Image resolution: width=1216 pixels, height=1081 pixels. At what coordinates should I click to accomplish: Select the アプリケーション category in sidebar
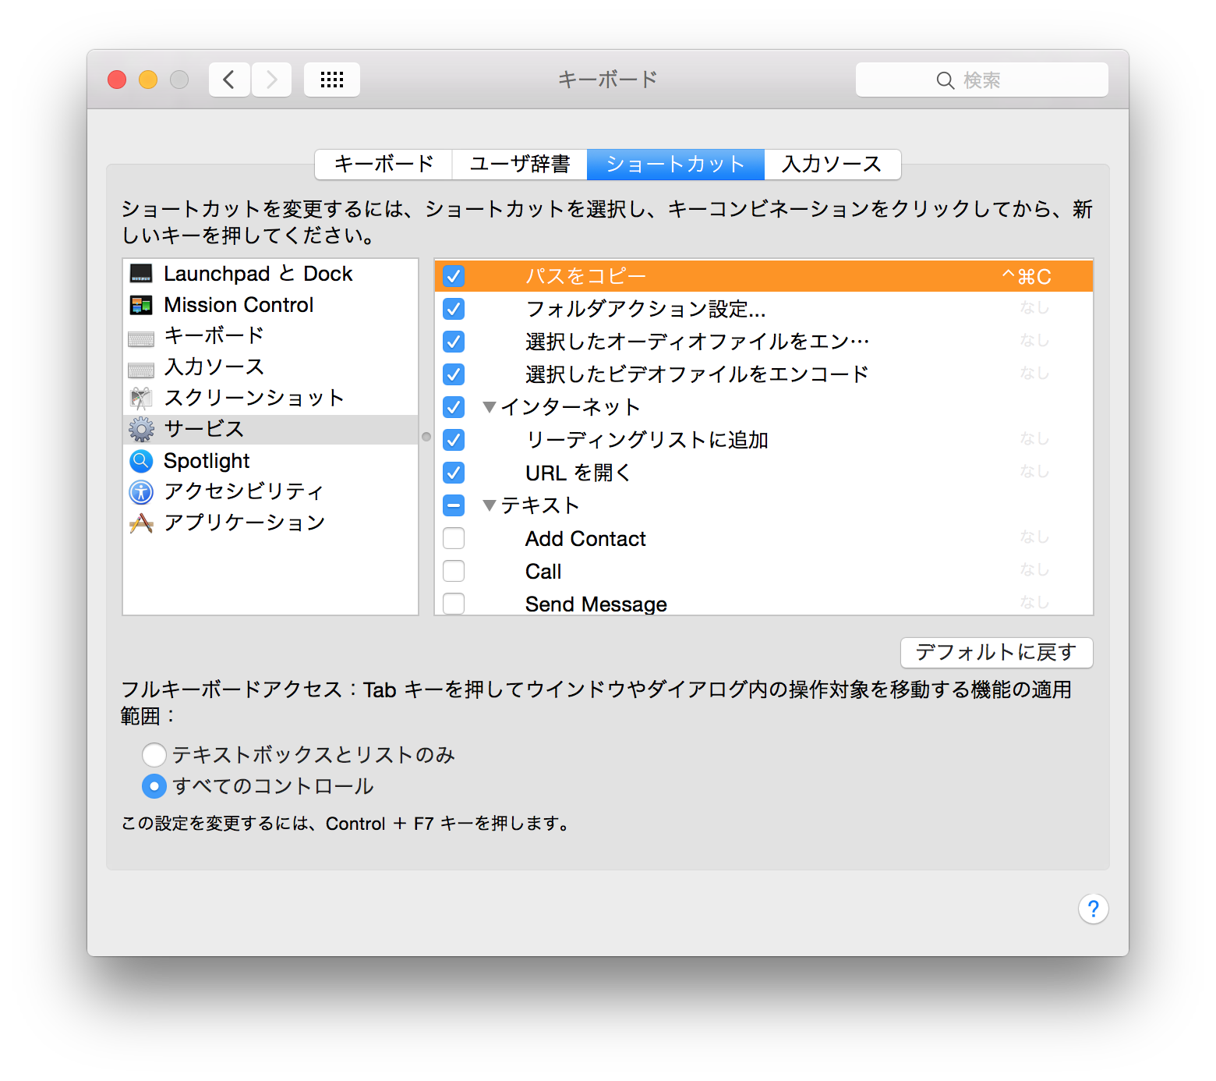click(x=244, y=523)
